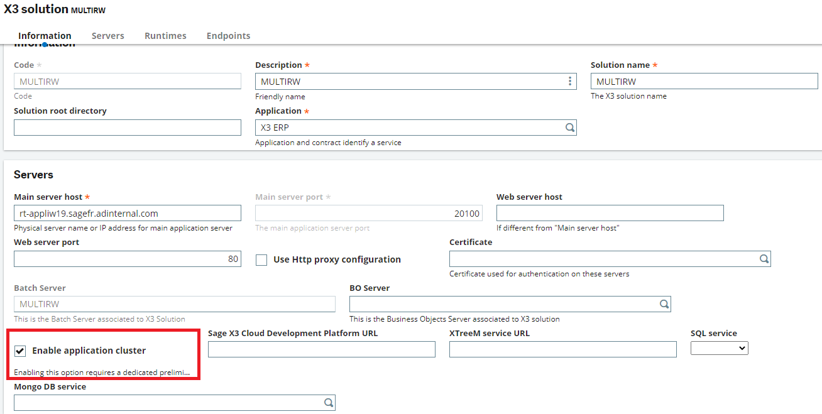
Task: Click the BO Server lookup magnifier icon
Action: [x=664, y=304]
